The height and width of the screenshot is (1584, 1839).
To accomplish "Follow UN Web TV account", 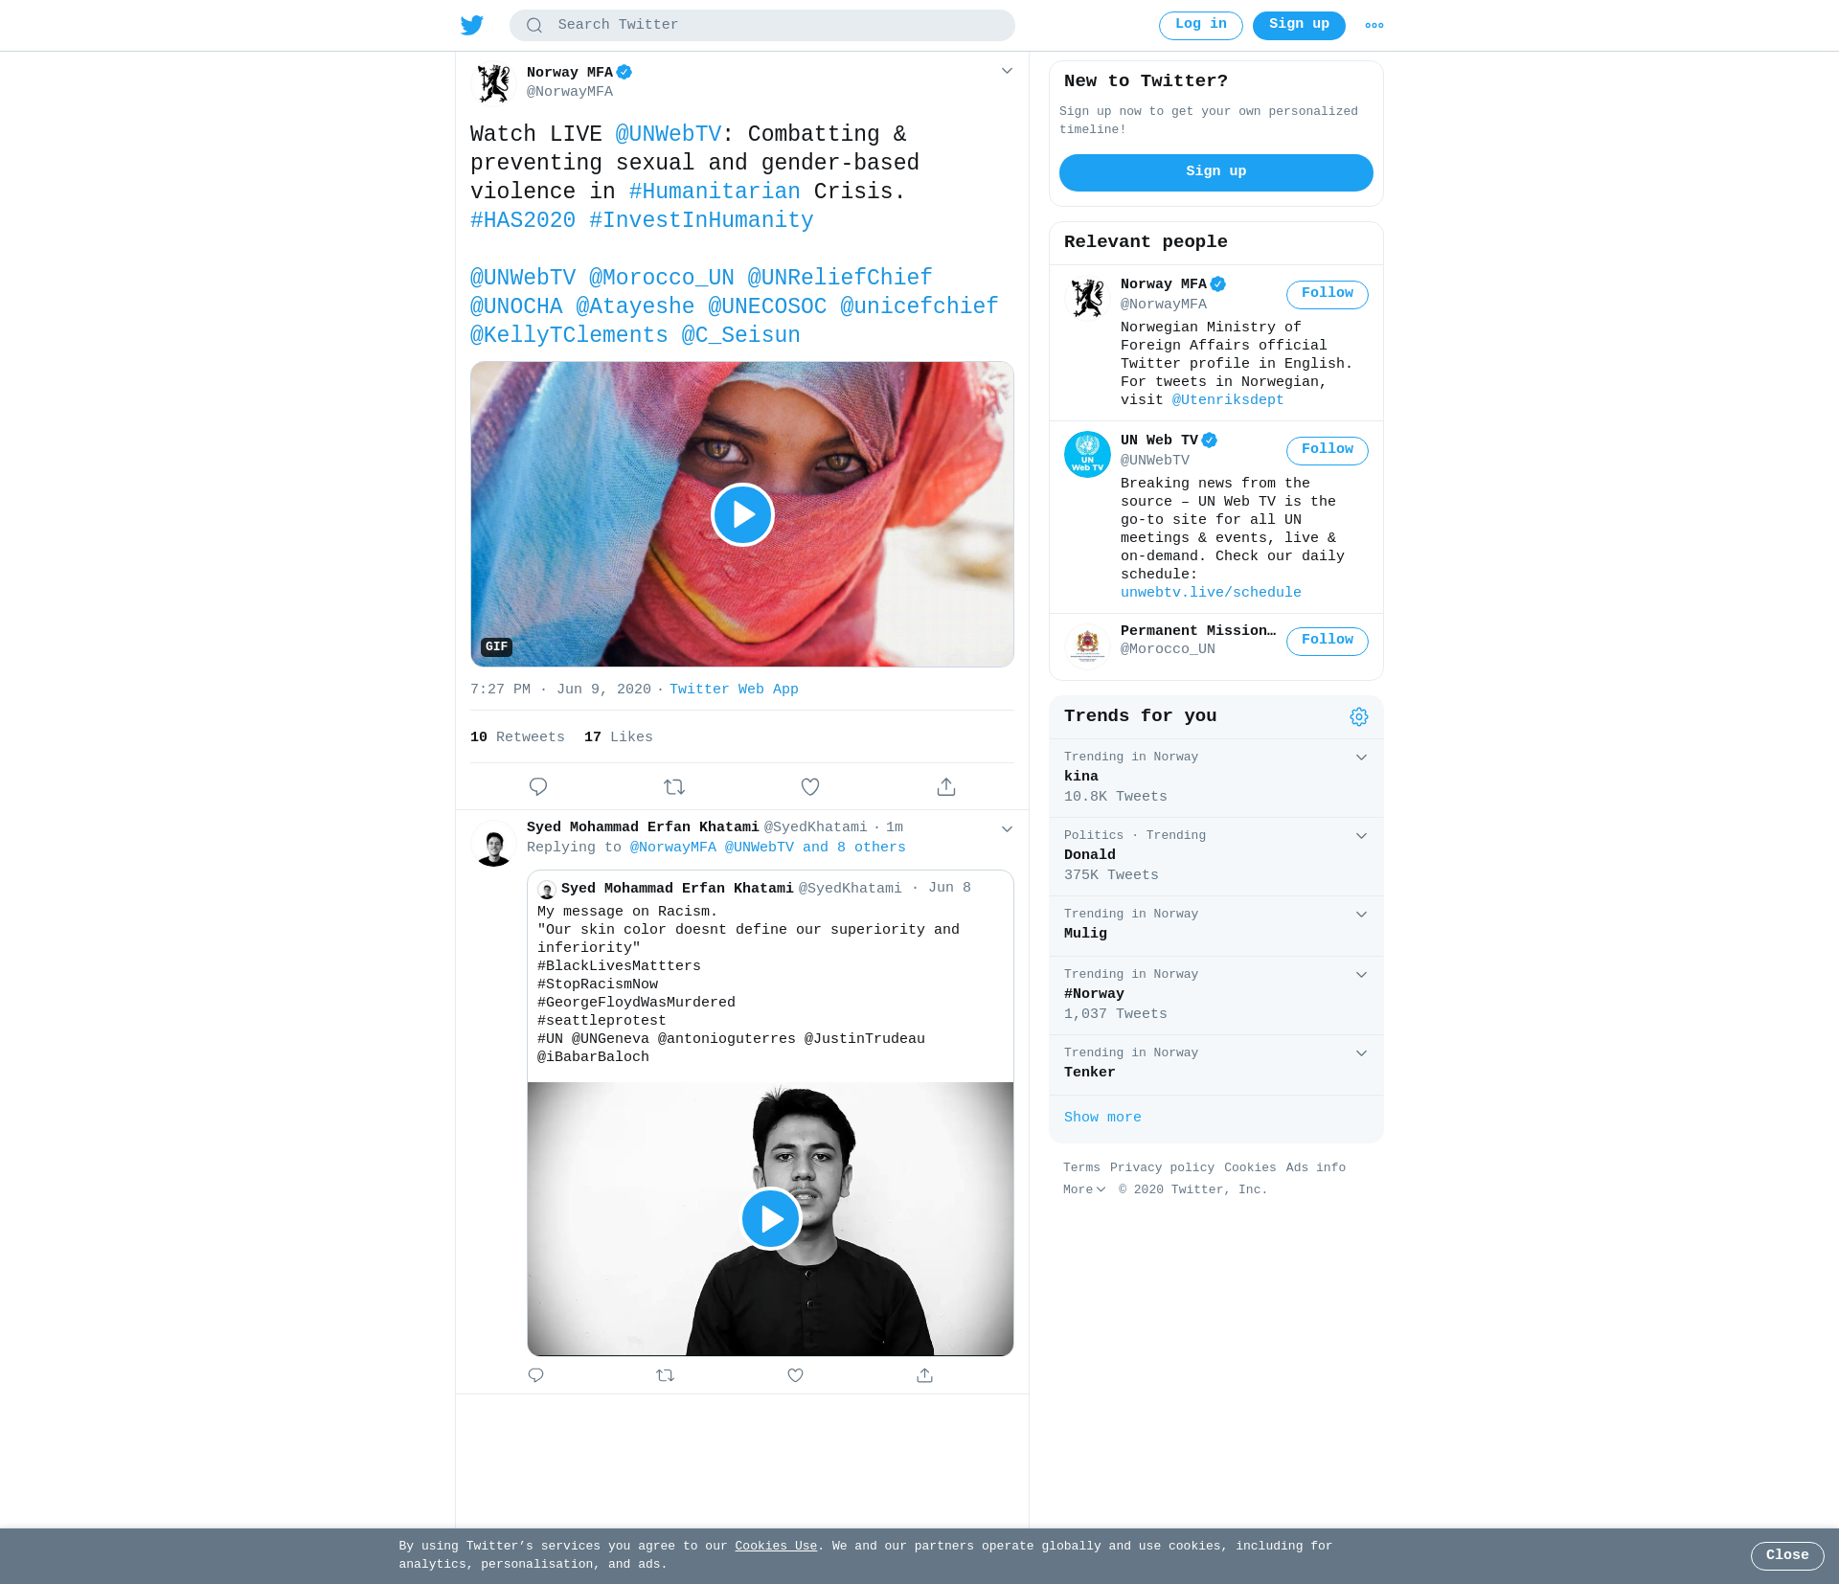I will click(1328, 451).
